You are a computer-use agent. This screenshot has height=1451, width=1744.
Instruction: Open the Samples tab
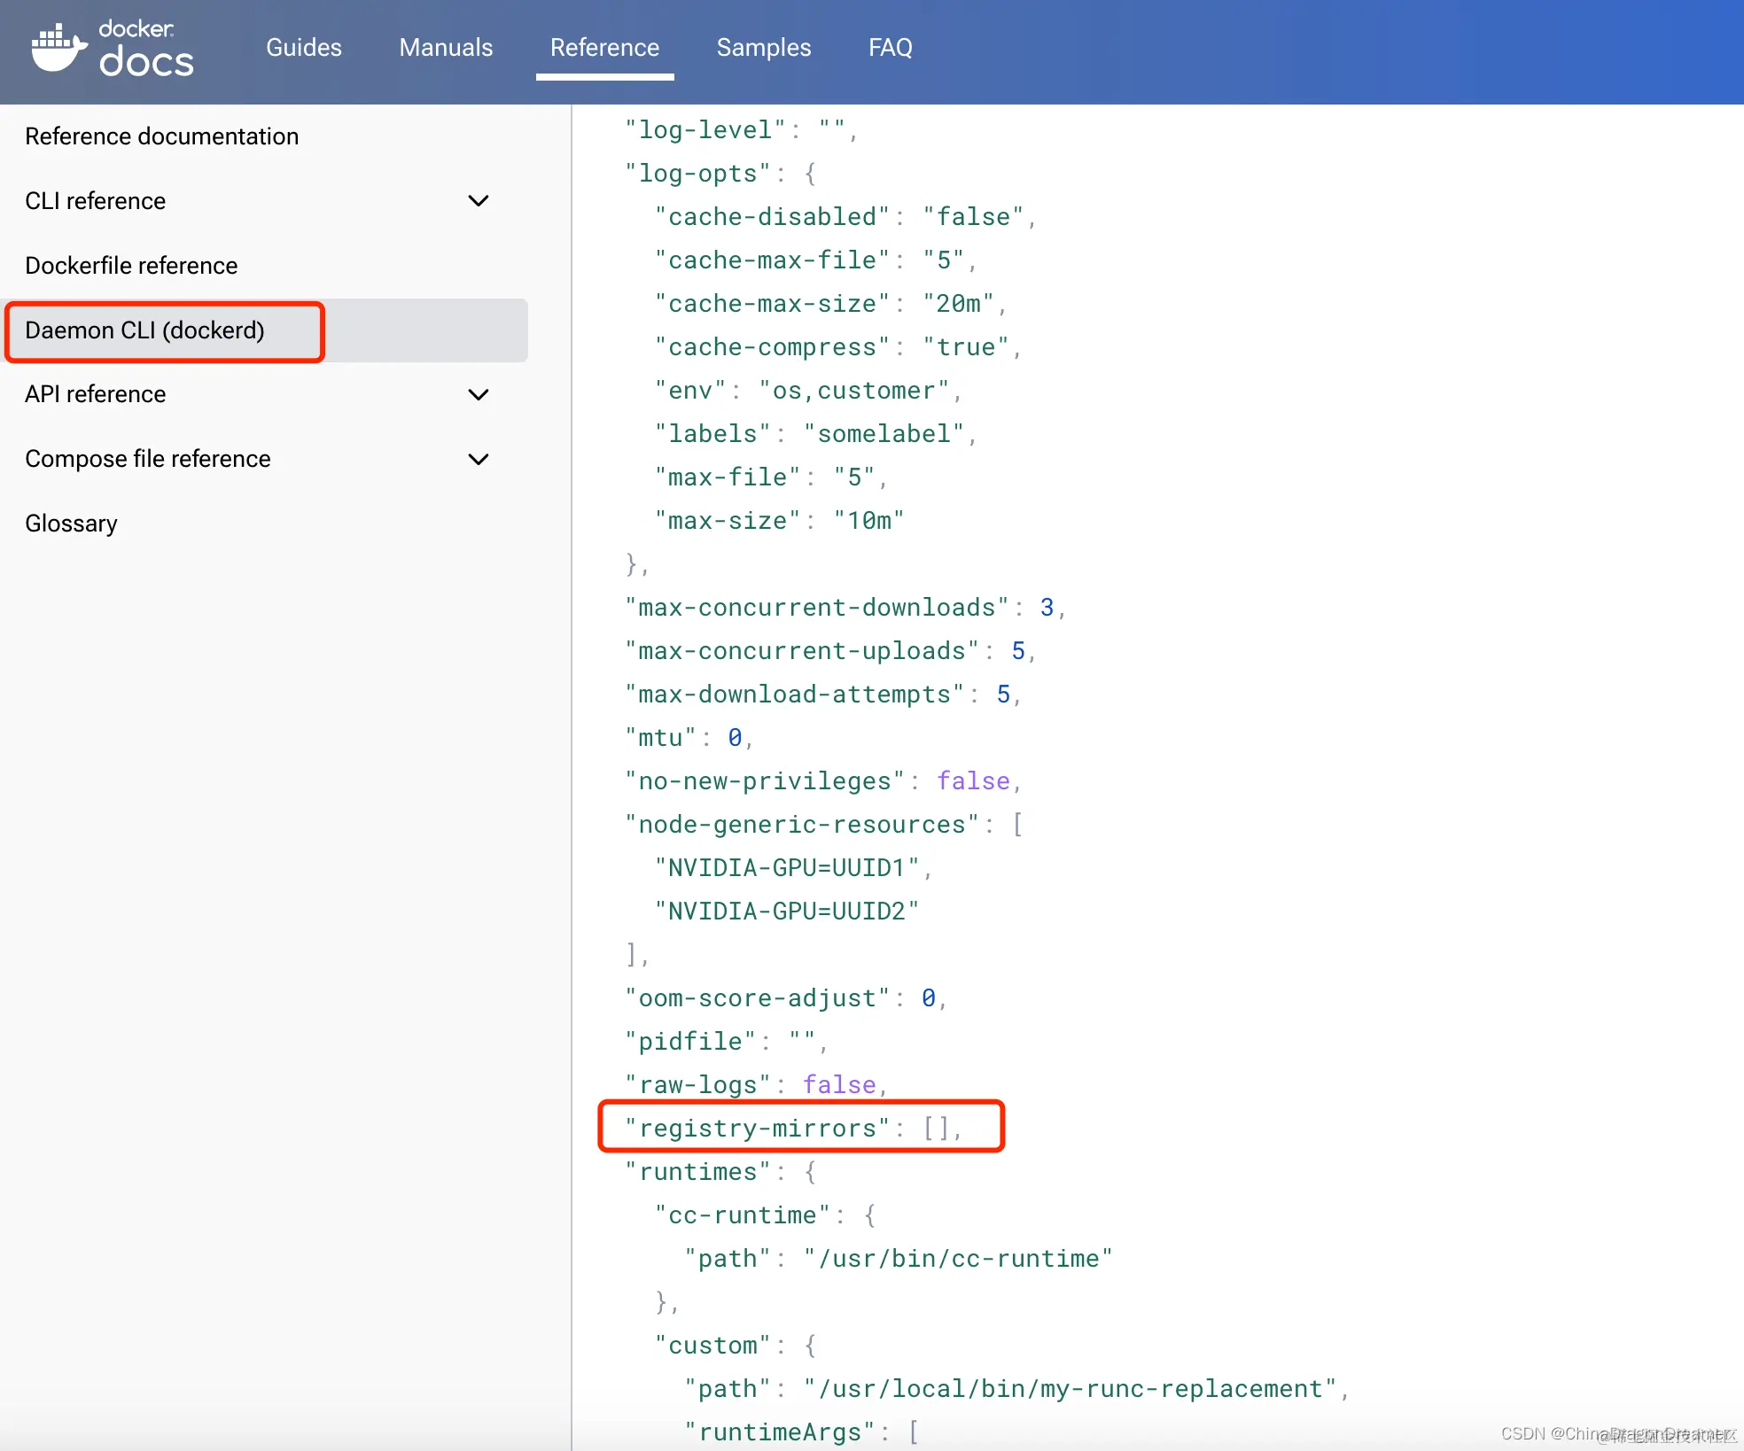[763, 48]
